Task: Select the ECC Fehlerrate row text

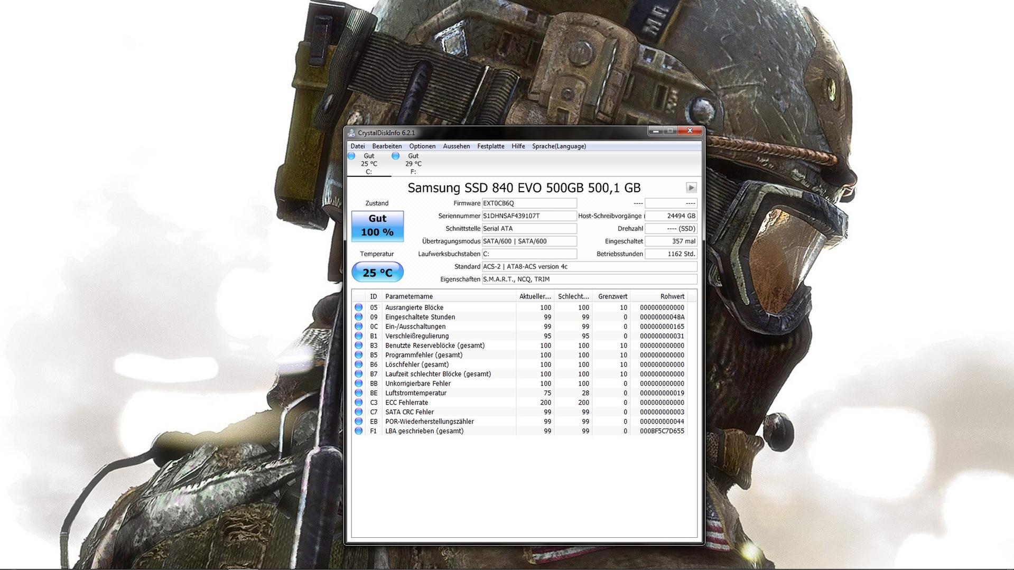Action: point(407,403)
